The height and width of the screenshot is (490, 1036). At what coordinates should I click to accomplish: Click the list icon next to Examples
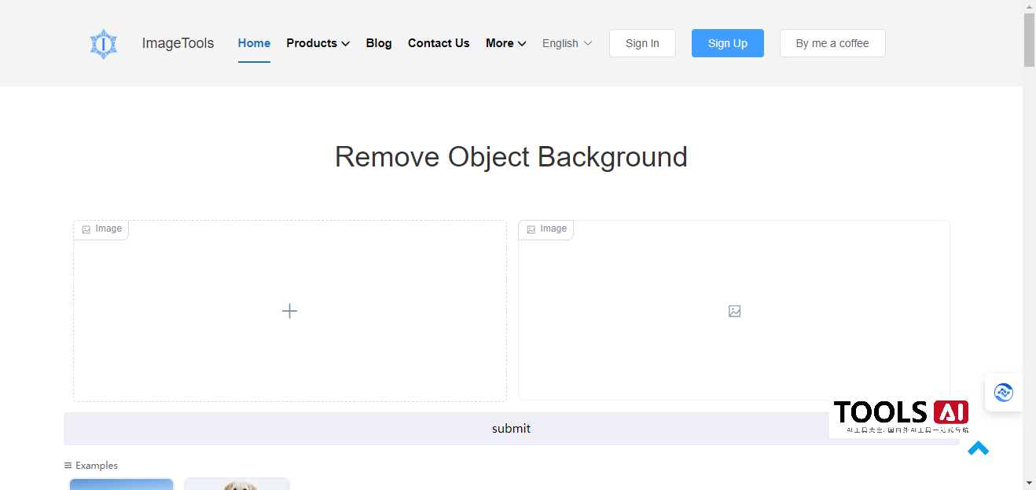[67, 465]
